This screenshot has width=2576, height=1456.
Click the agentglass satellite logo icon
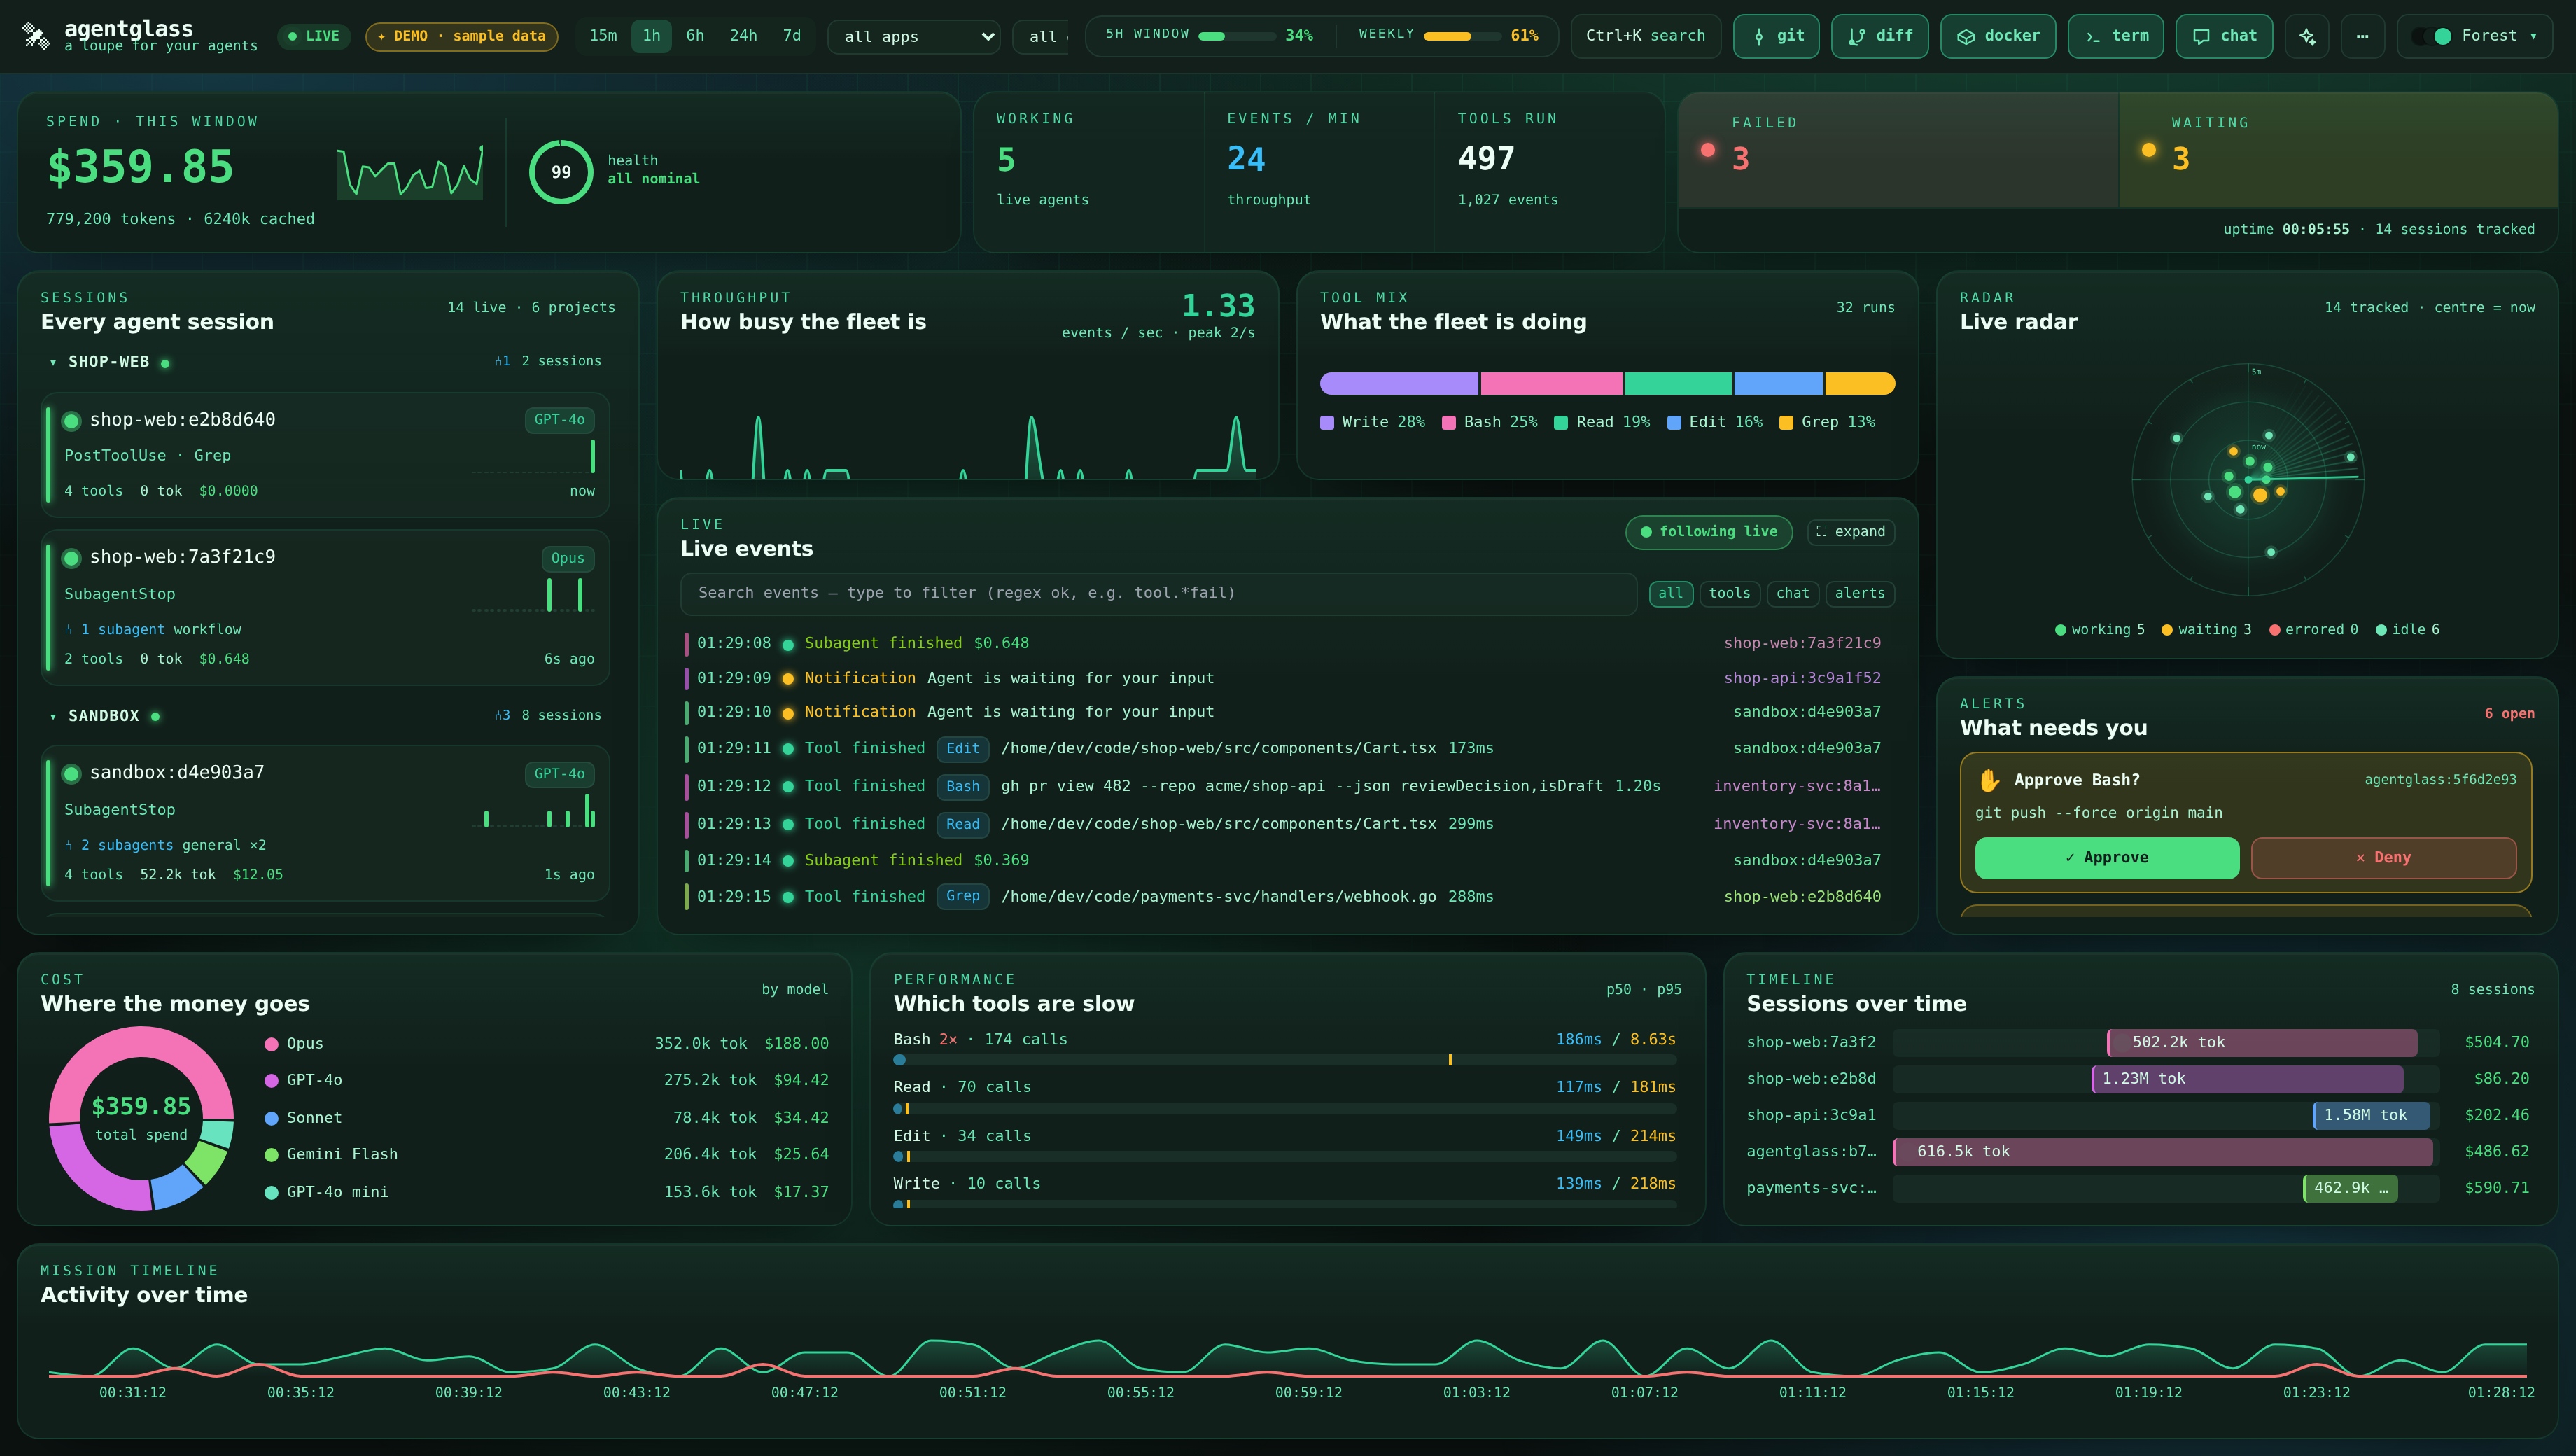coord(36,36)
